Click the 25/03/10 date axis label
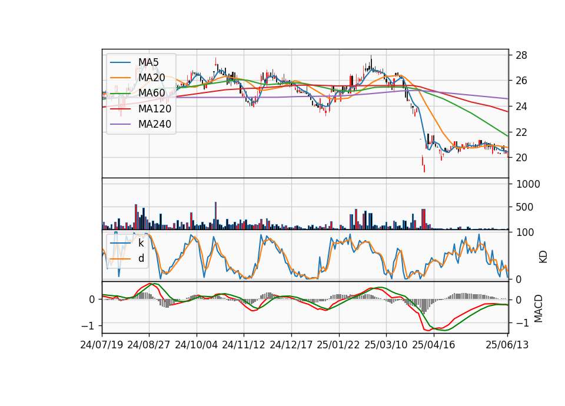 (x=386, y=345)
